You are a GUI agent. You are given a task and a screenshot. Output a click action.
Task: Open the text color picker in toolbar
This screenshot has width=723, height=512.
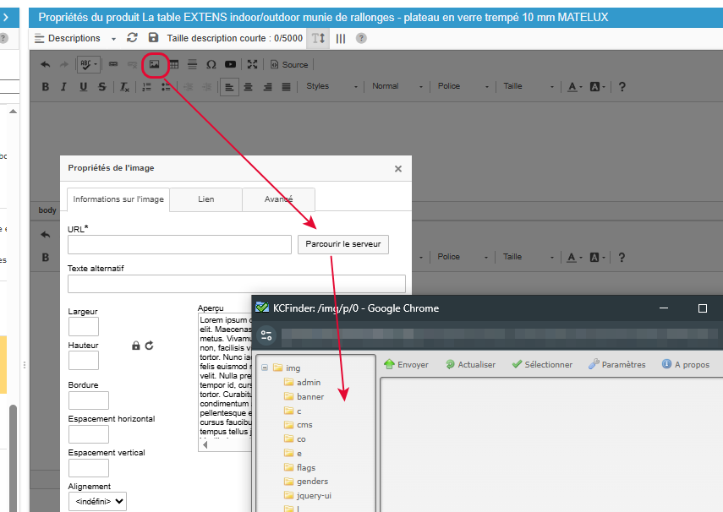click(x=574, y=86)
